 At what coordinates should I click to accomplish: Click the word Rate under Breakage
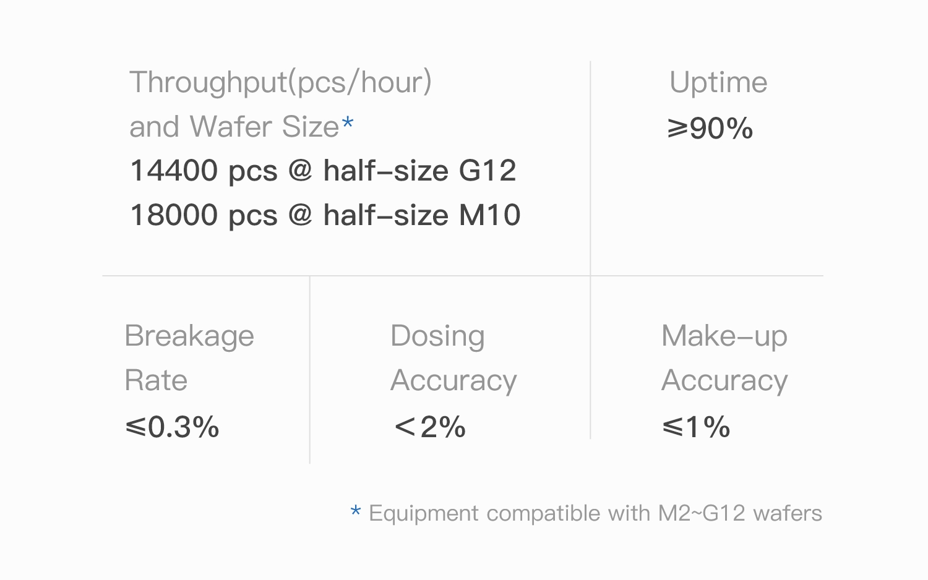pyautogui.click(x=156, y=380)
